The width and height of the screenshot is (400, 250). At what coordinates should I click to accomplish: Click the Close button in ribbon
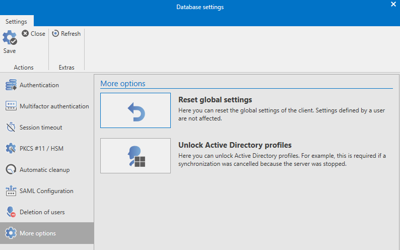pos(33,34)
